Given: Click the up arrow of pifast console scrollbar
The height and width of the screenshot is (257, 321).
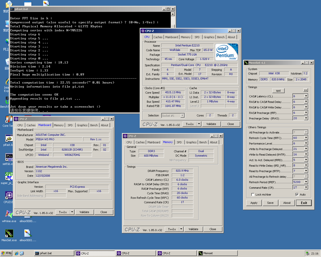Looking at the screenshot, I should 173,14.
